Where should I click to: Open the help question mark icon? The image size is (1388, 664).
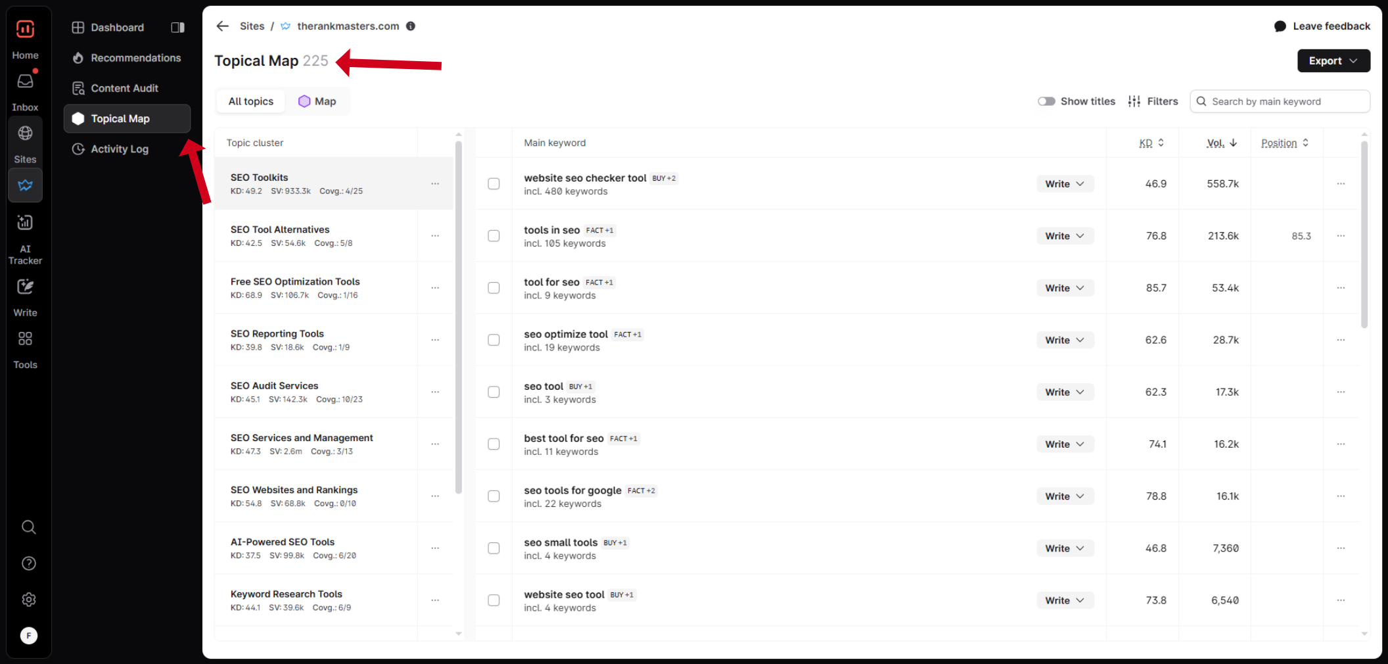tap(28, 563)
